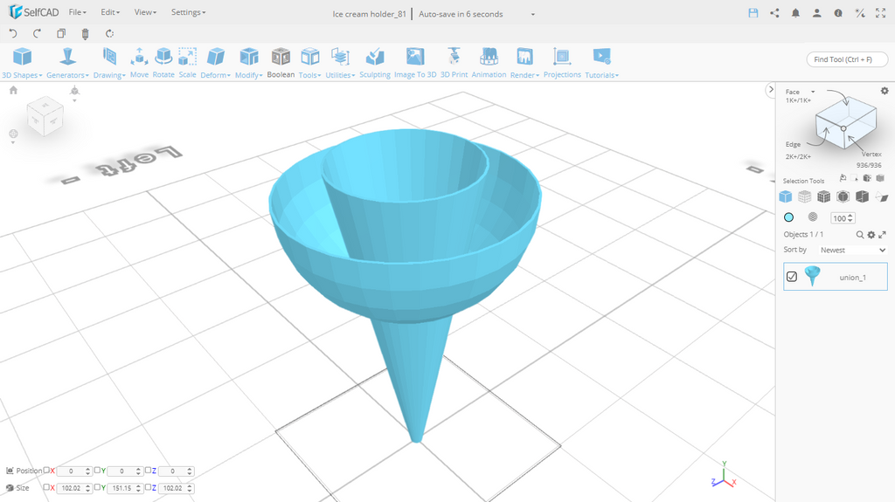Open the Animation tool
The height and width of the screenshot is (502, 895).
489,64
